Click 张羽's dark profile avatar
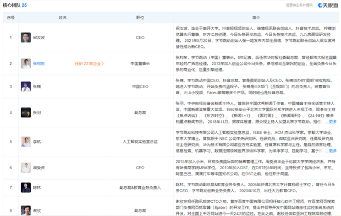 click(x=26, y=112)
